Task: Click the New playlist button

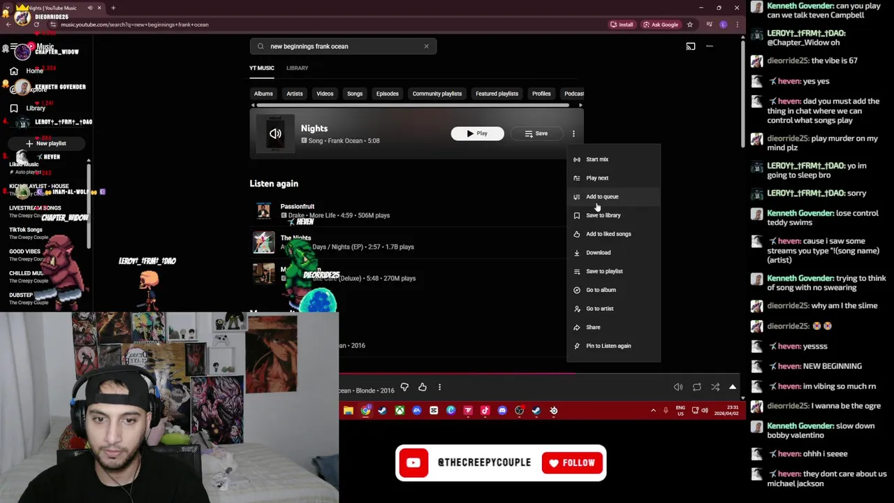Action: coord(46,143)
